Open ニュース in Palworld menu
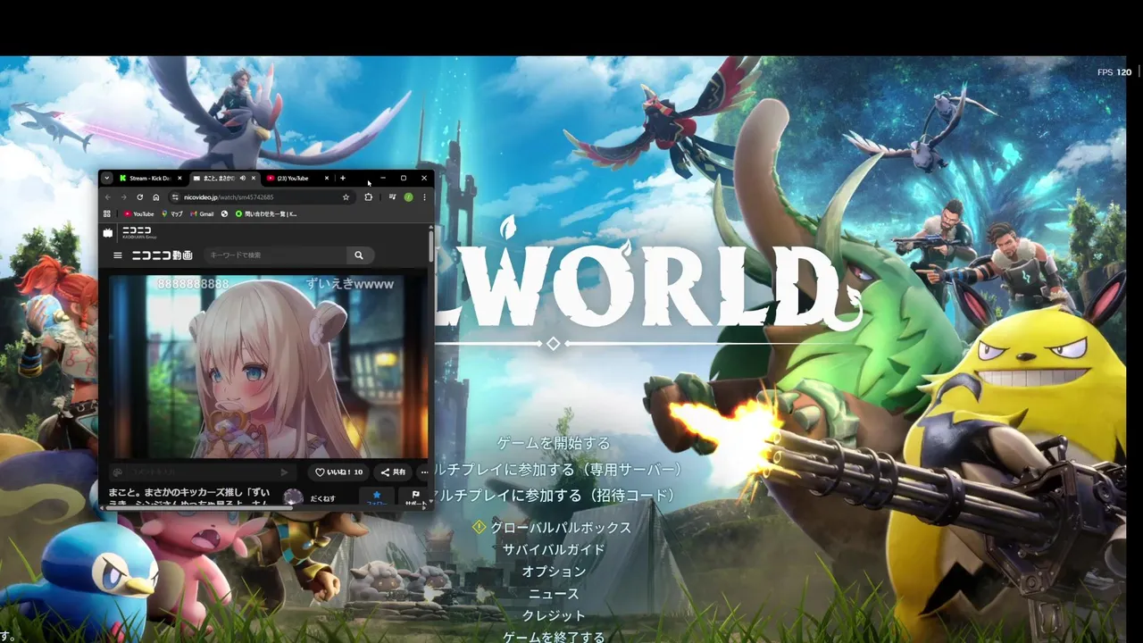 coord(554,594)
